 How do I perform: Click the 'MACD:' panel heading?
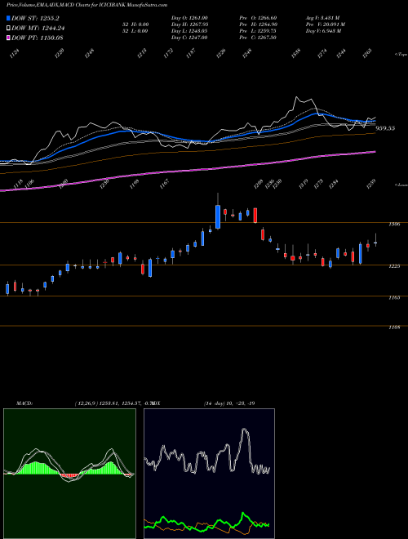point(24,403)
